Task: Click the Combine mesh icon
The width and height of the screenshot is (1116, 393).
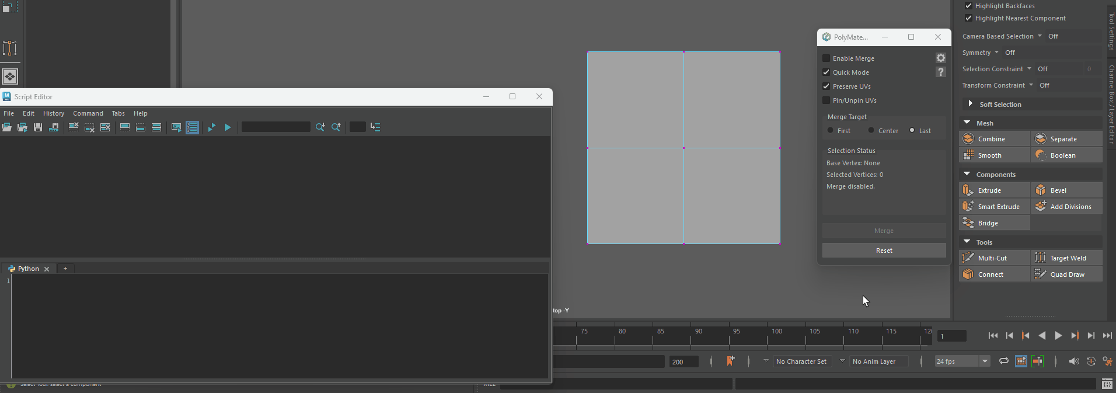Action: (x=968, y=139)
